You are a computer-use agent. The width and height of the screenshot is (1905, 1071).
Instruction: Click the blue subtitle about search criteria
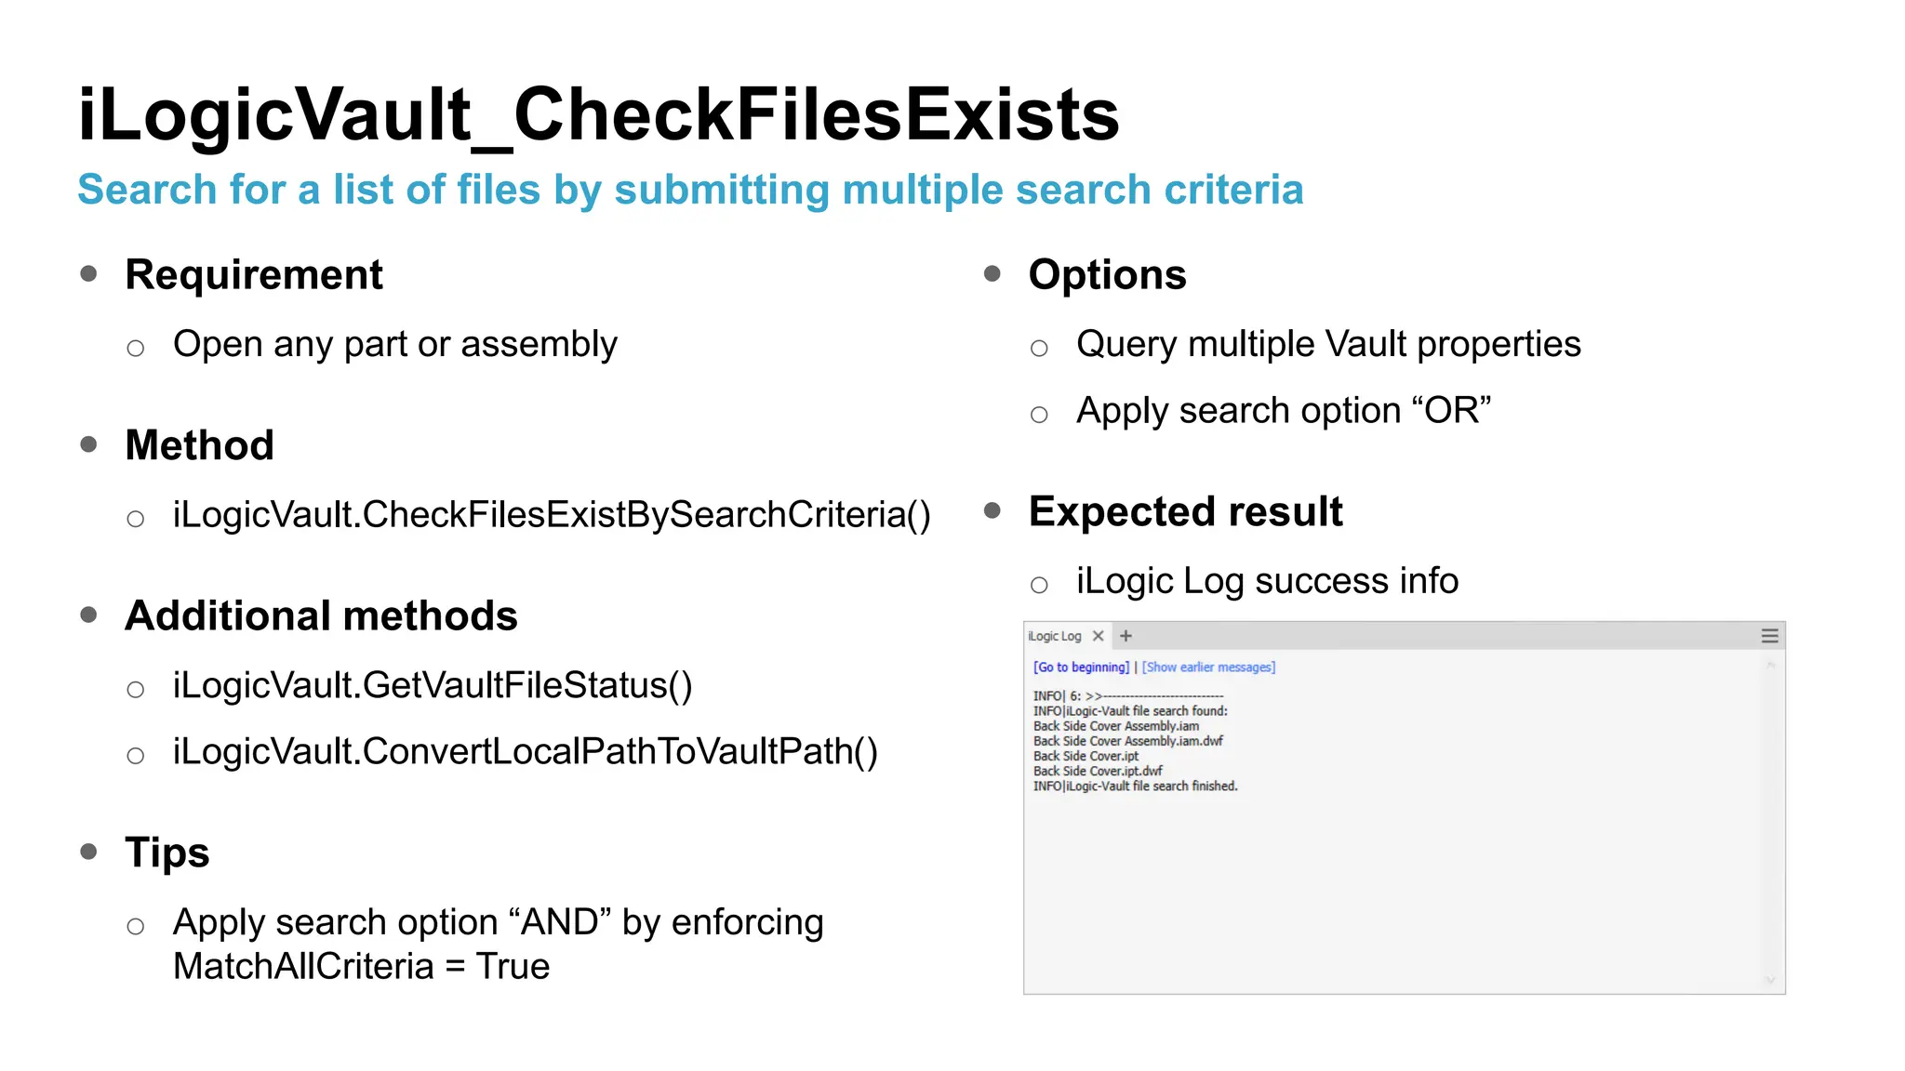pyautogui.click(x=689, y=190)
